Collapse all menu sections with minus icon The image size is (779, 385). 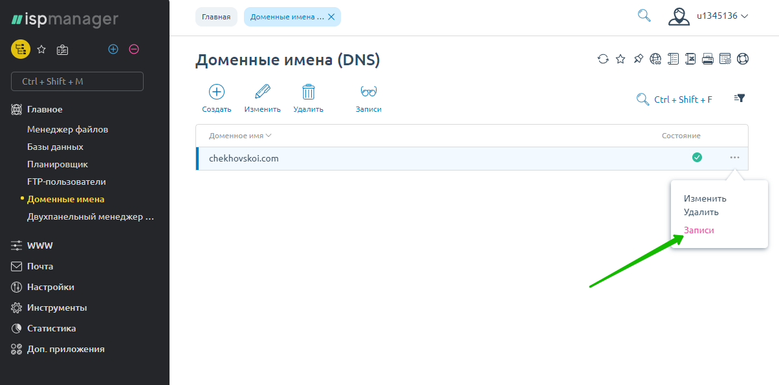(134, 49)
